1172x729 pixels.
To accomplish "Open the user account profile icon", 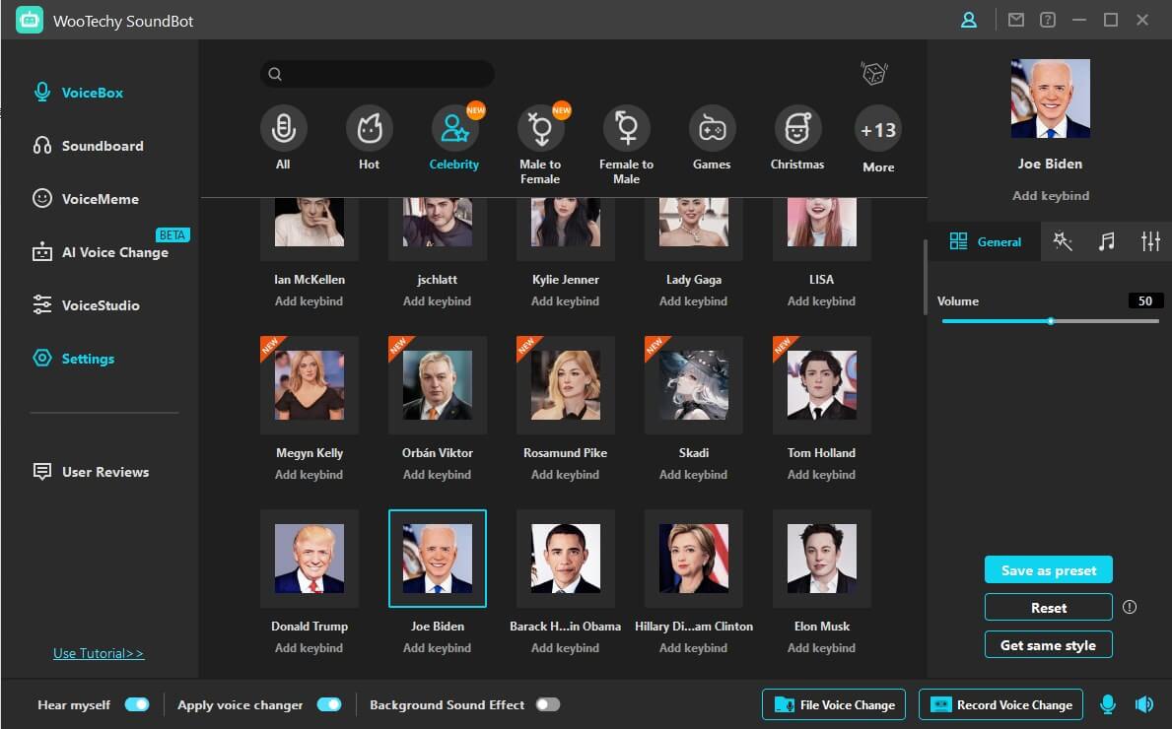I will coord(969,20).
